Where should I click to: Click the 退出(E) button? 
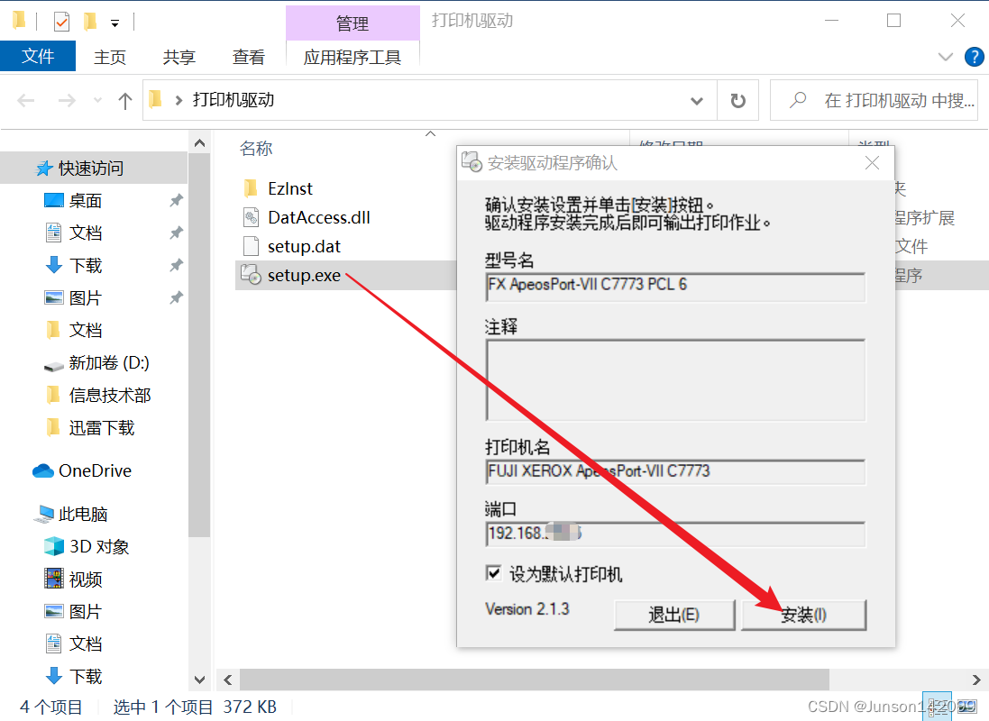click(x=674, y=615)
